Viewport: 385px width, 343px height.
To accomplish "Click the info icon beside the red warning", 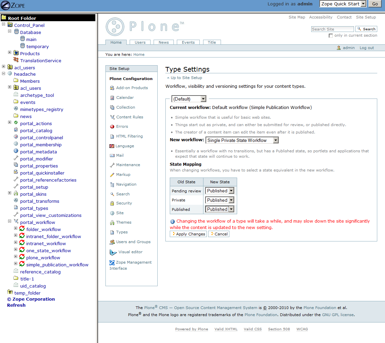I will [172, 222].
